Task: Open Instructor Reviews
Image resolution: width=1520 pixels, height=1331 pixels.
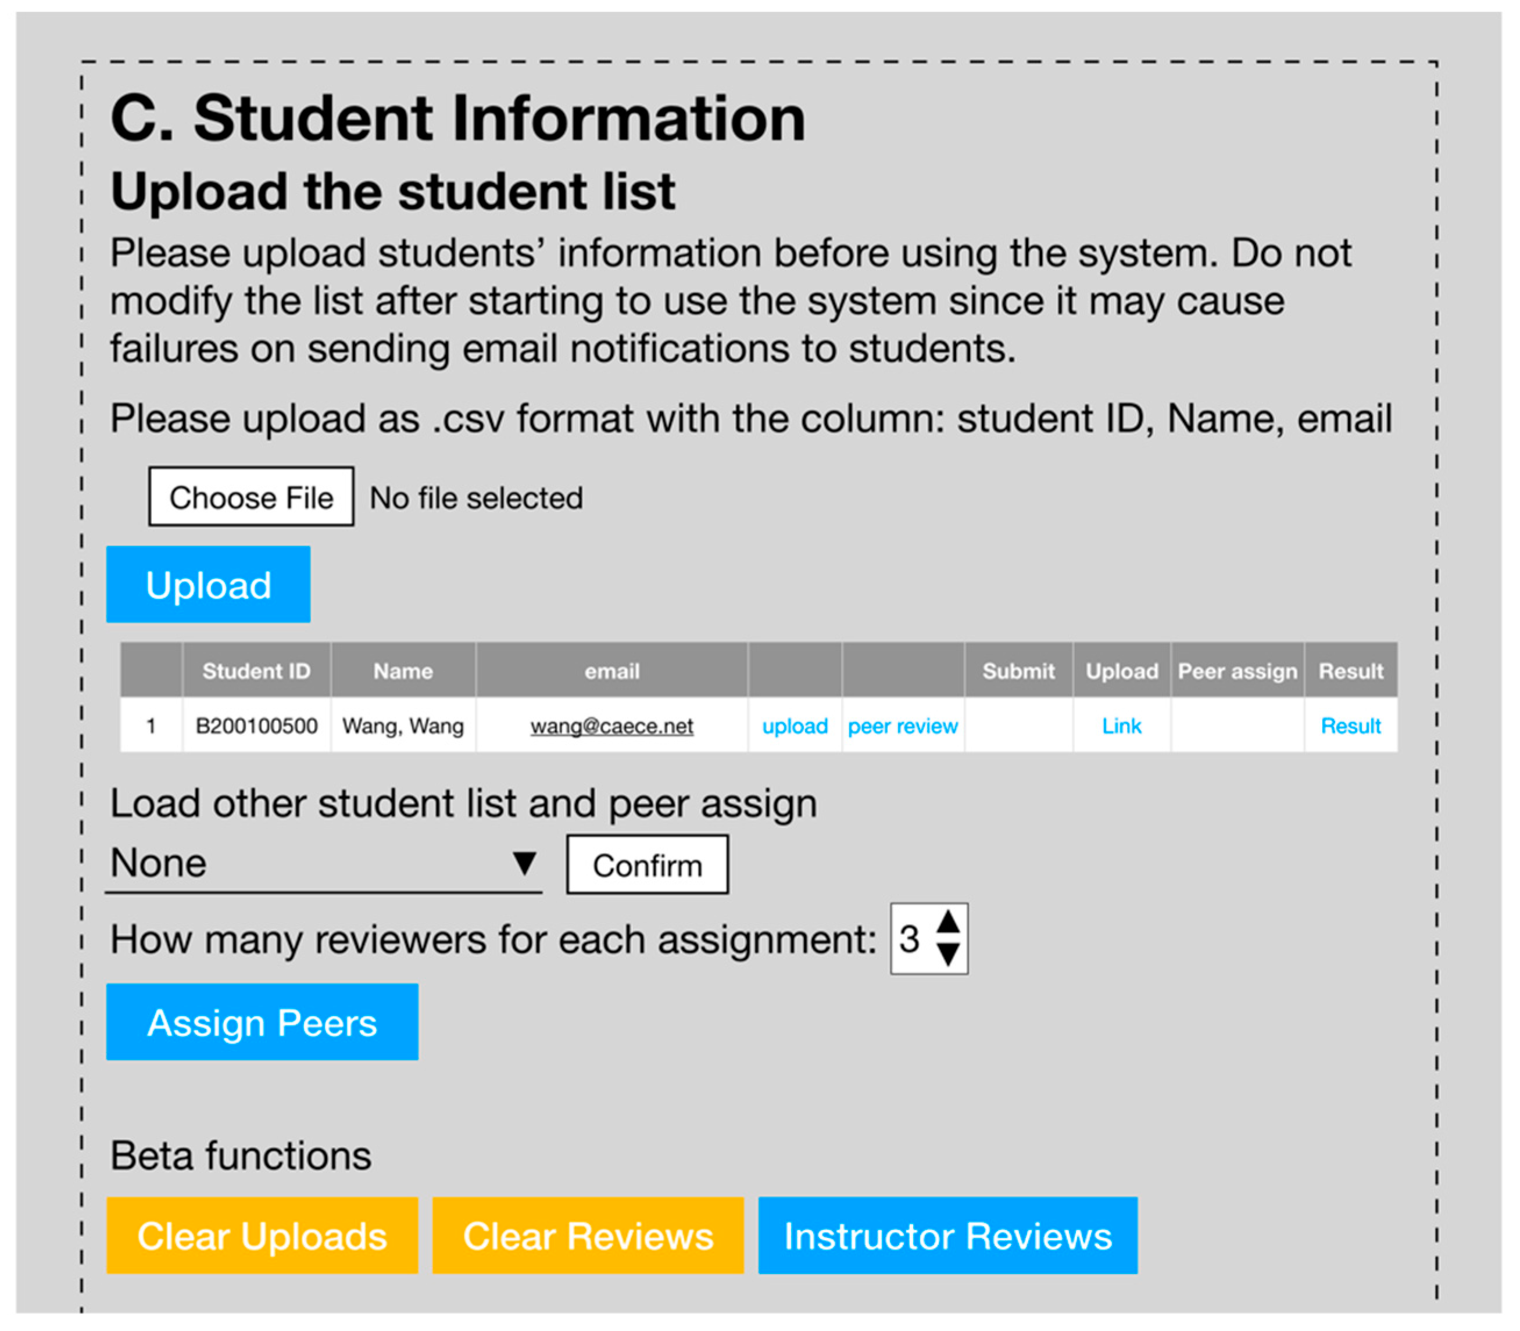Action: point(947,1236)
